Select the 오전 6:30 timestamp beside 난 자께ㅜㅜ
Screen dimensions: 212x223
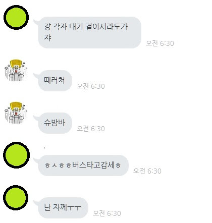tap(107, 213)
